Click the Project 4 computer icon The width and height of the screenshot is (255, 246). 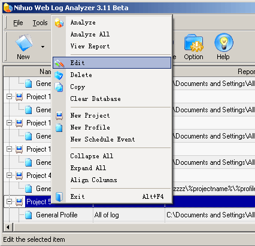click(x=19, y=176)
